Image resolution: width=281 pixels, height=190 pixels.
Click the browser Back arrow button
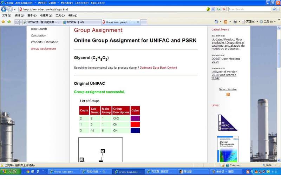click(x=4, y=9)
